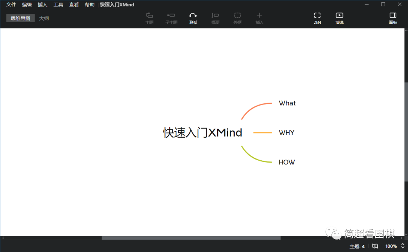Open the 工具 menu
The image size is (408, 252).
coord(58,5)
